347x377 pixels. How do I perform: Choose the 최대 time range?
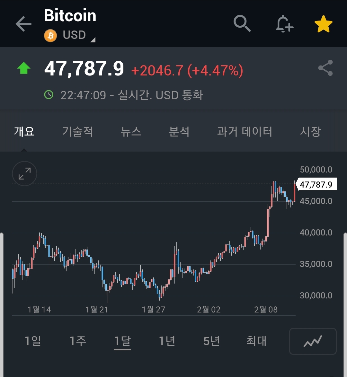tap(256, 341)
